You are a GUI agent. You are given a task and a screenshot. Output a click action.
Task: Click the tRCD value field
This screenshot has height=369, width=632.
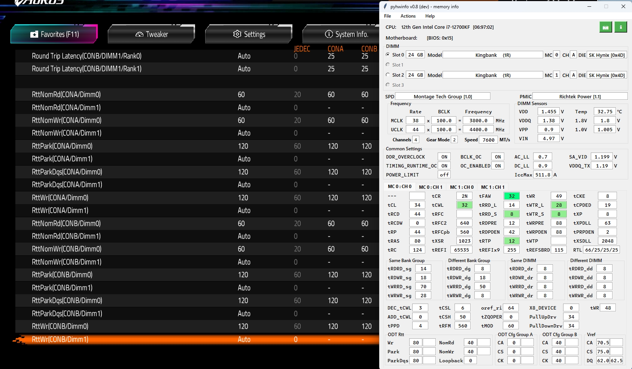[417, 214]
